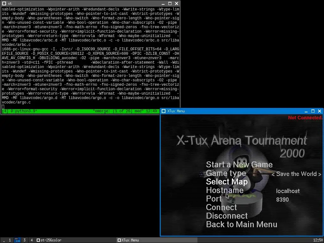Switch to workspace 2 pager thumbnail
The image size is (324, 243).
(x=17, y=240)
